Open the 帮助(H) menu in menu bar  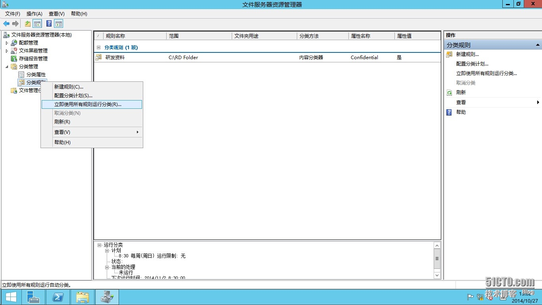tap(79, 14)
